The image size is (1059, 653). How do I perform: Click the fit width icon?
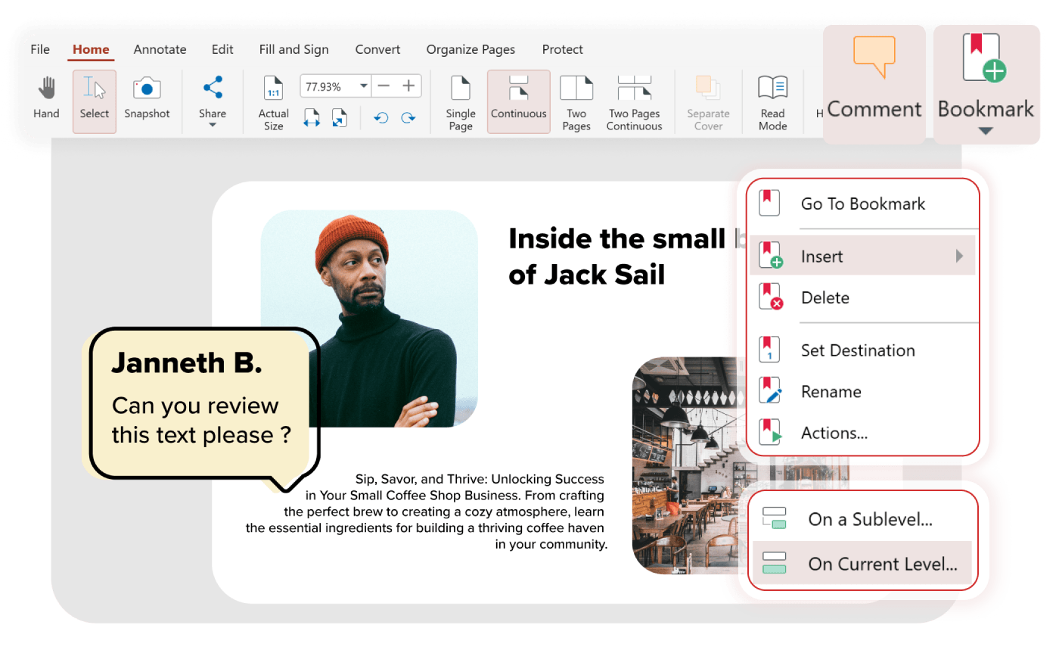pyautogui.click(x=312, y=118)
